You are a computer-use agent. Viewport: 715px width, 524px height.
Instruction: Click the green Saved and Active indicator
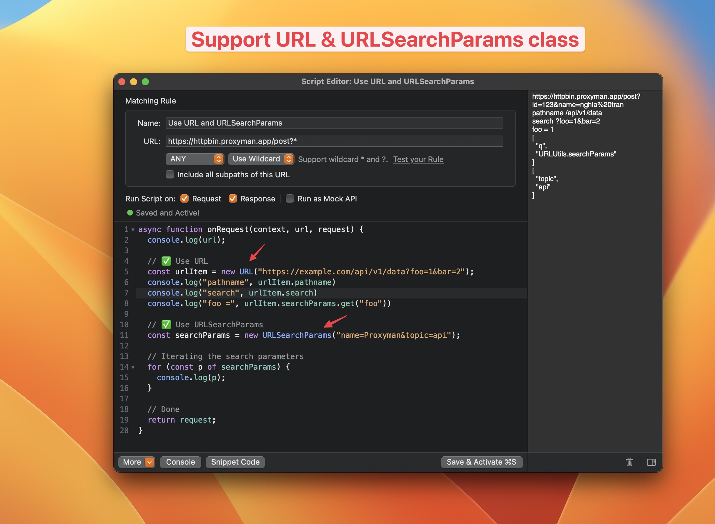pyautogui.click(x=130, y=213)
